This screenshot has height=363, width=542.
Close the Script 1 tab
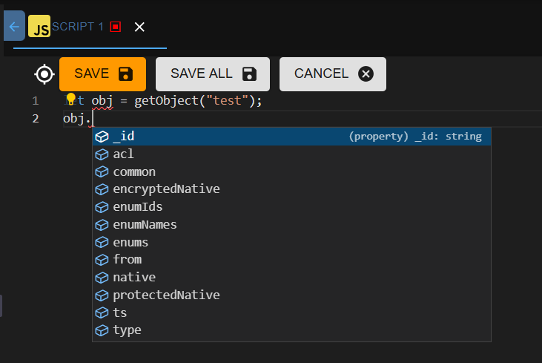click(139, 27)
